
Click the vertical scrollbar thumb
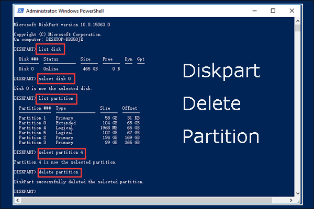point(298,28)
